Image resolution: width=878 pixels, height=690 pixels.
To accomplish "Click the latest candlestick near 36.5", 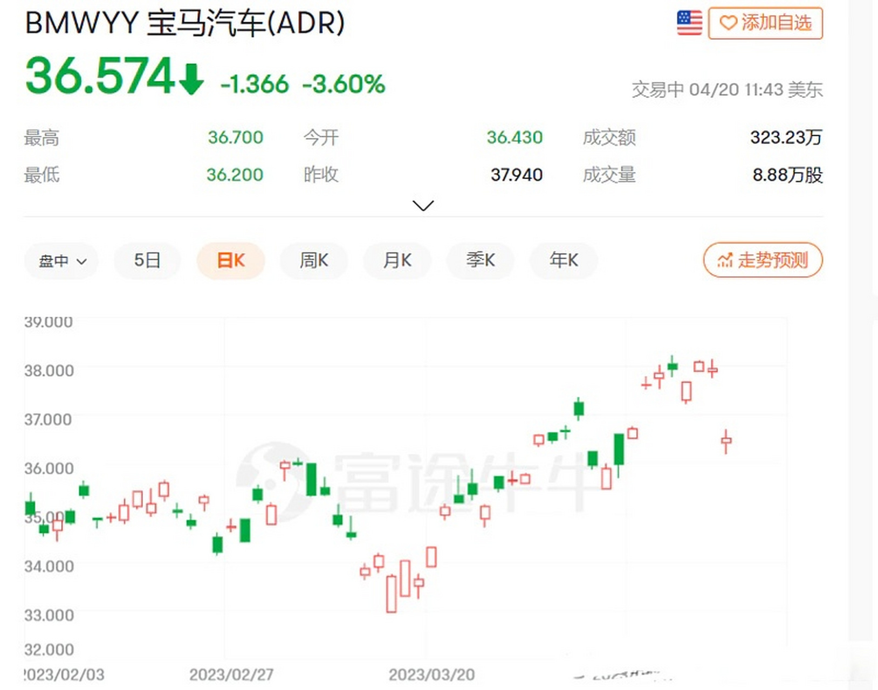I will pos(726,441).
